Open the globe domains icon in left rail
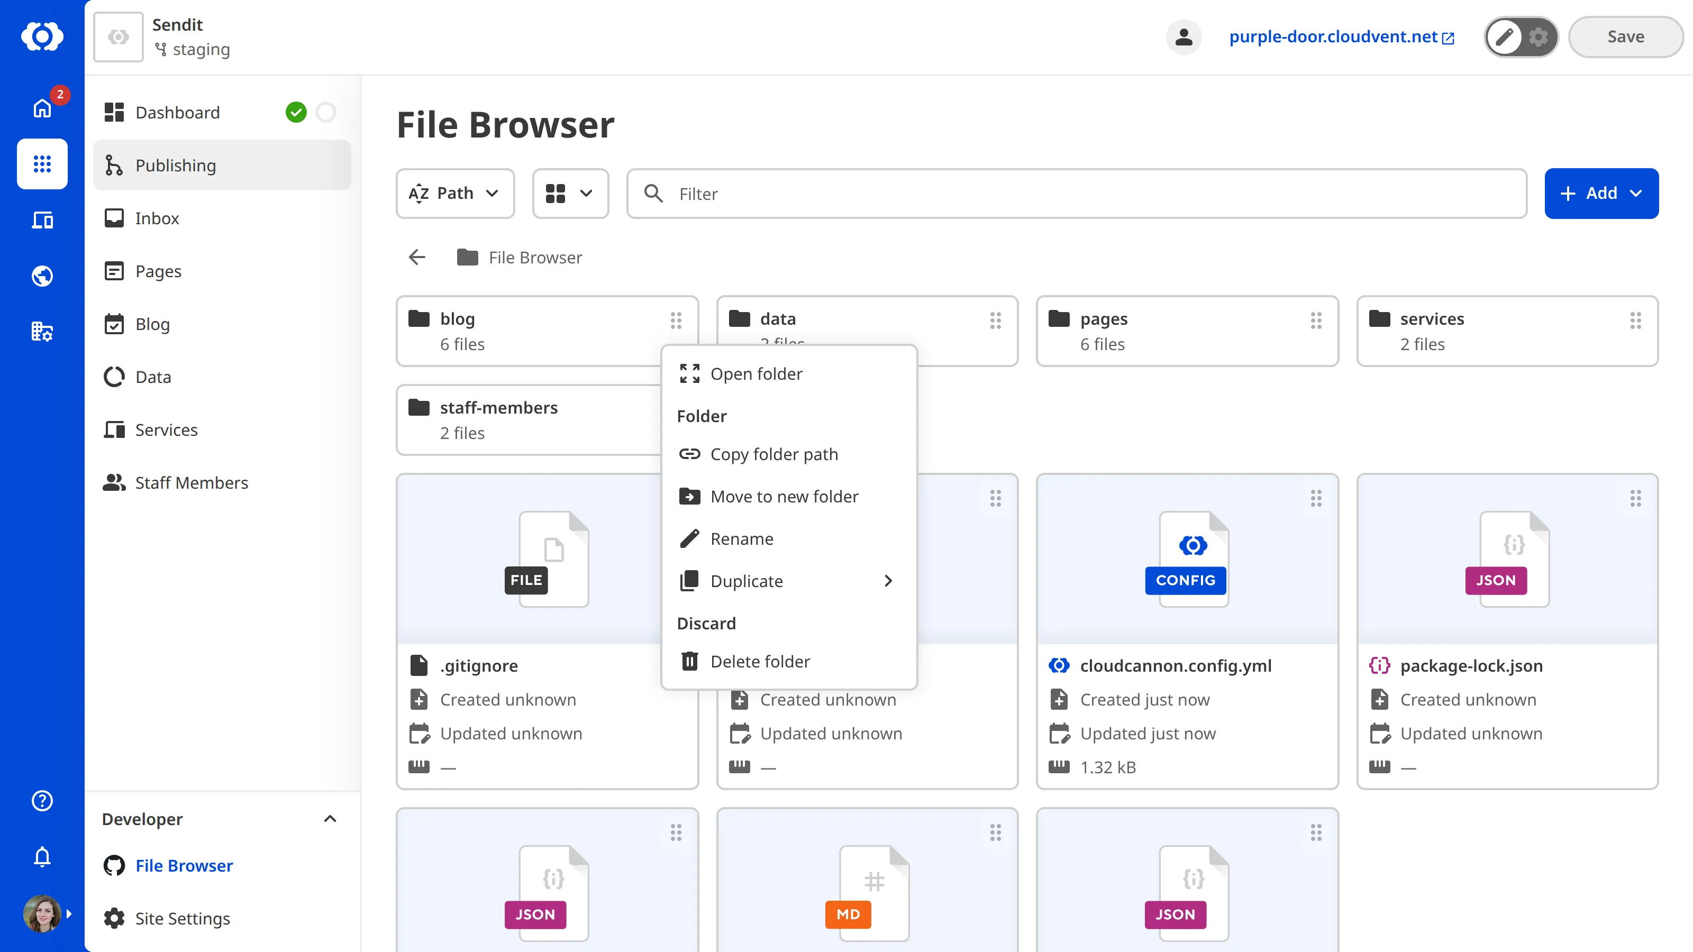 point(42,276)
